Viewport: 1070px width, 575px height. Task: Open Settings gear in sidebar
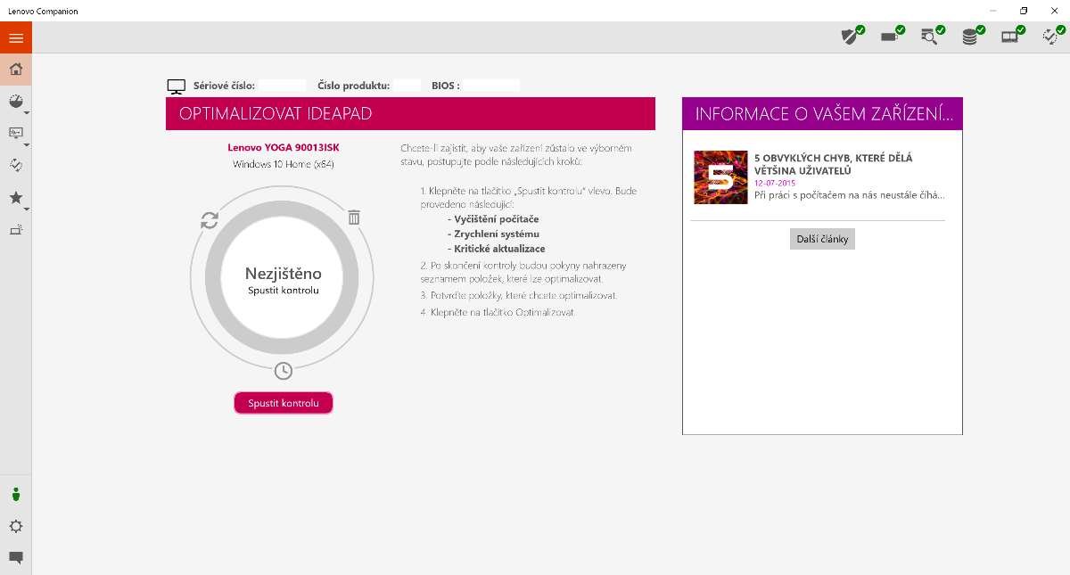(x=15, y=526)
